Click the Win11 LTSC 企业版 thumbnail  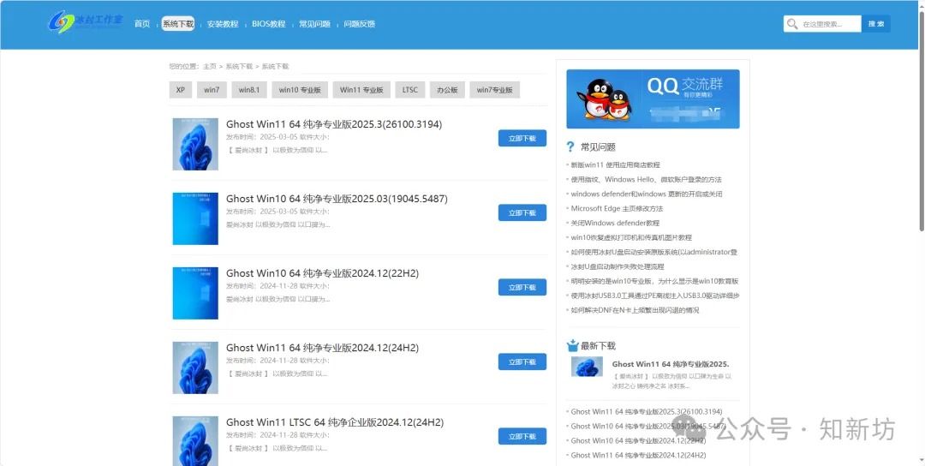click(x=195, y=440)
